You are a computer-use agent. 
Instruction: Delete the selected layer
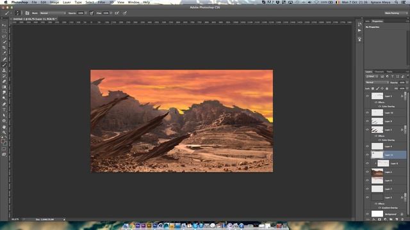pyautogui.click(x=402, y=220)
